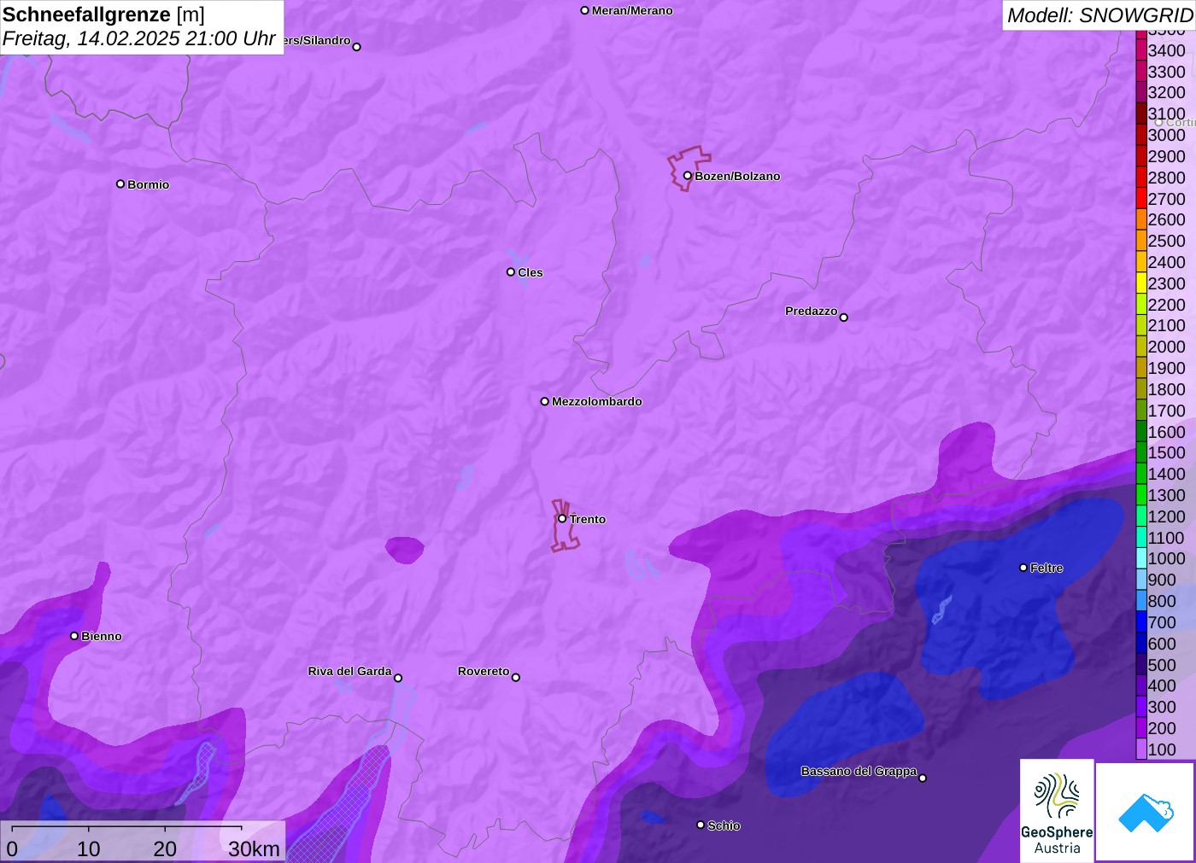1196x863 pixels.
Task: Click the legend value 3200
Action: point(1166,93)
